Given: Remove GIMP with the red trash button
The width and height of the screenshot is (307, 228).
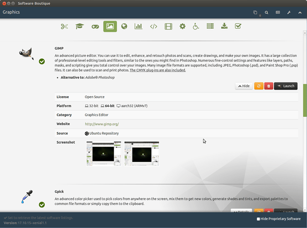Looking at the screenshot, I should [x=269, y=86].
